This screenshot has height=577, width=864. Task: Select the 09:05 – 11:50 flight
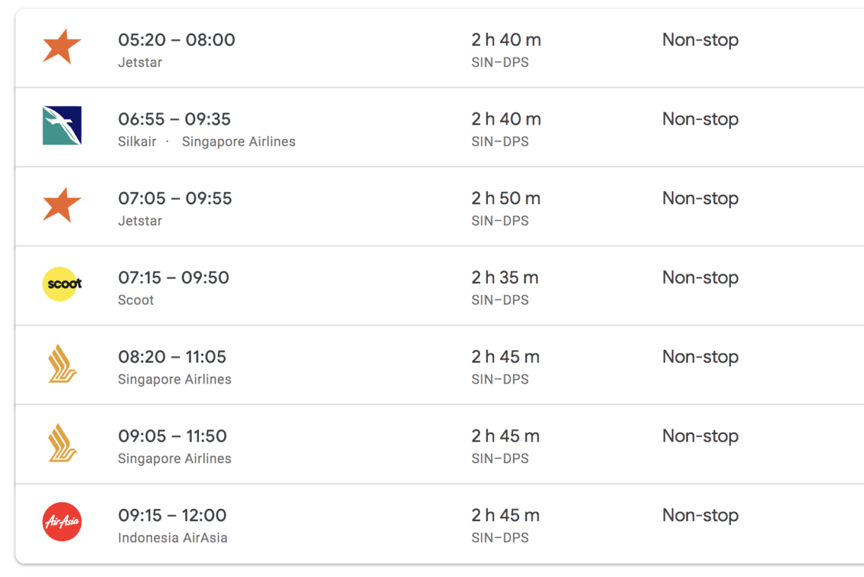pyautogui.click(x=439, y=444)
